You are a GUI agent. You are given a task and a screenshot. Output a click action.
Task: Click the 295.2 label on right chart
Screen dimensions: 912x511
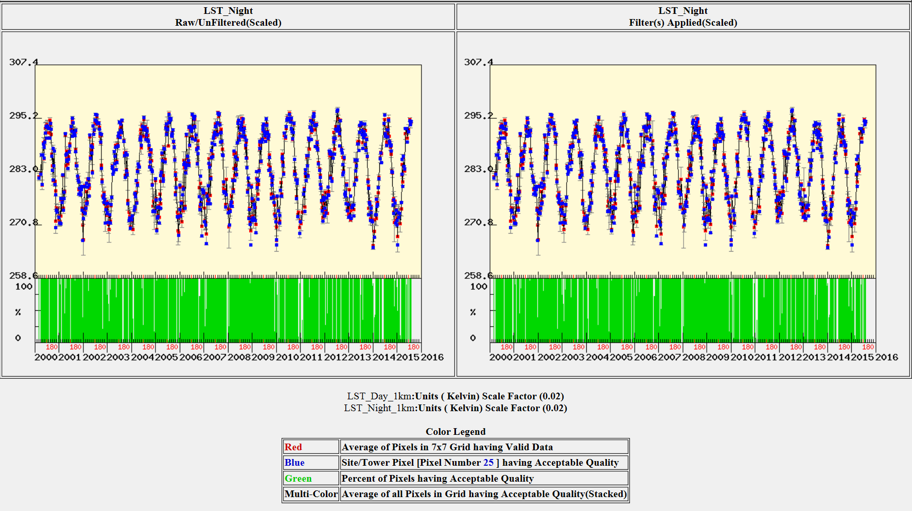click(x=478, y=116)
